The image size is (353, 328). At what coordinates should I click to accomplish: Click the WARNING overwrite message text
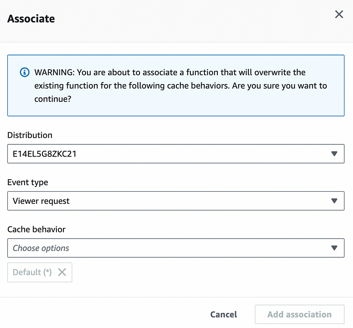pos(181,86)
